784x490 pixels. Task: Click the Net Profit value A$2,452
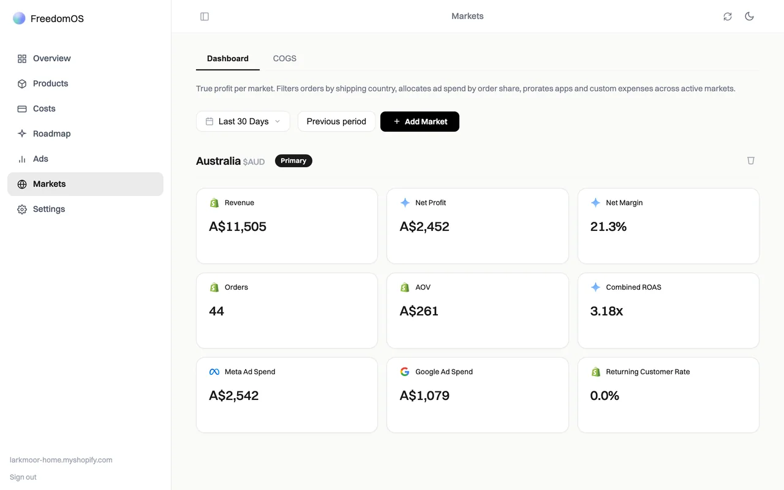pos(424,227)
